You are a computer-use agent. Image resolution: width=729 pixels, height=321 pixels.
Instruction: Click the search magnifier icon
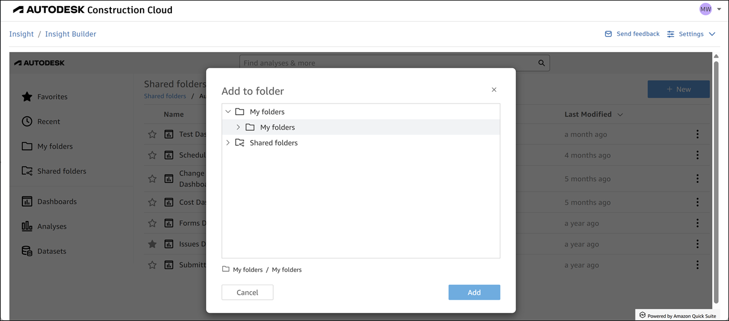tap(541, 63)
